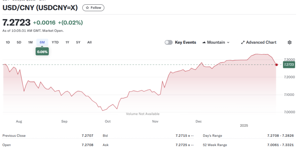This screenshot has height=152, width=302.
Task: Click the 0.05% performance badge
Action: pos(42,52)
